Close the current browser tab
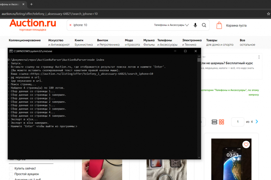The height and width of the screenshot is (180, 271). [23, 4]
